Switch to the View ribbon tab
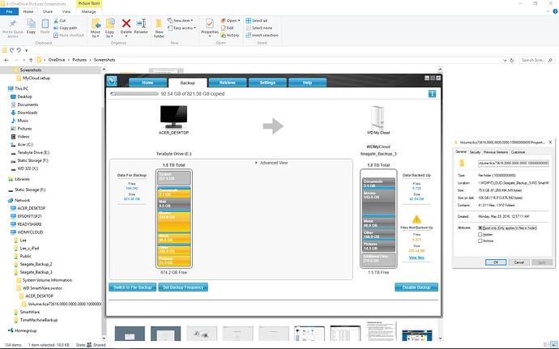 coord(66,12)
